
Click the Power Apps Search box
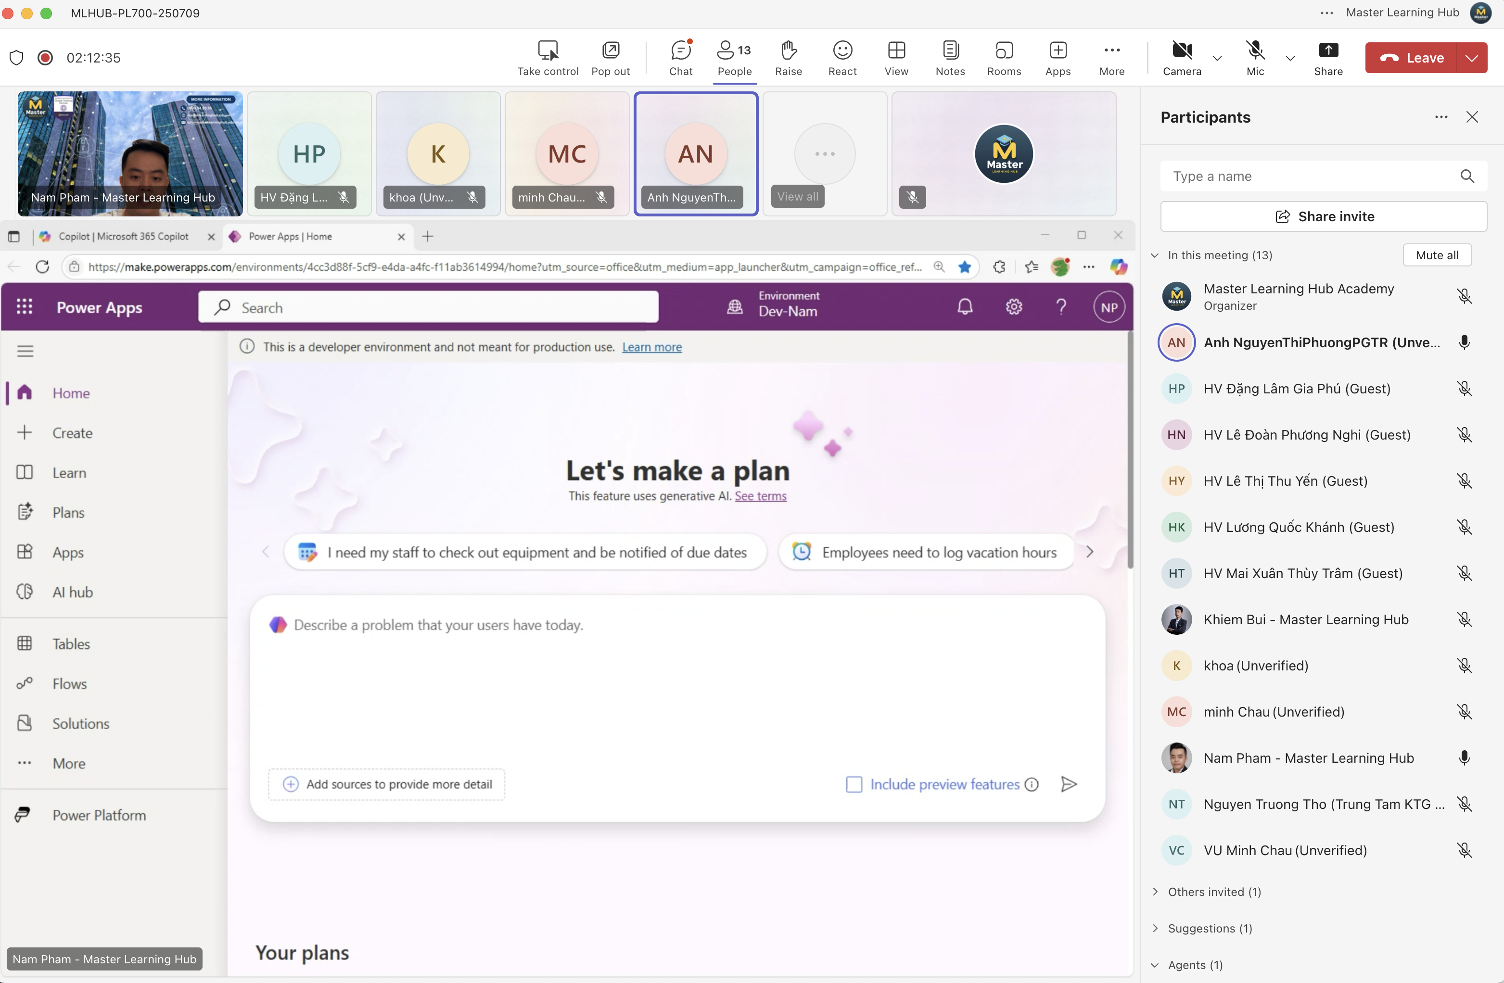(x=428, y=307)
